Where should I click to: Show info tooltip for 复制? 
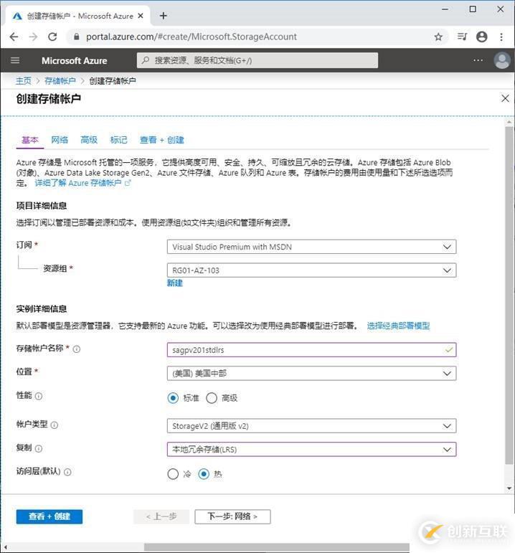pyautogui.click(x=39, y=448)
